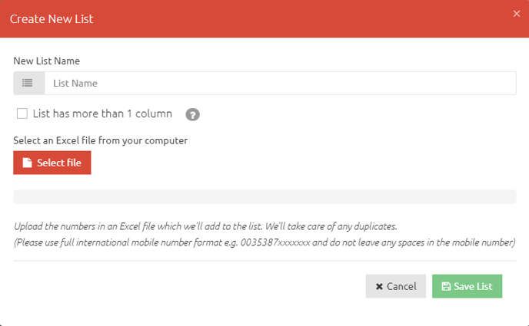Click the floppy disk icon on Save List
This screenshot has height=326, width=529.
pos(445,286)
